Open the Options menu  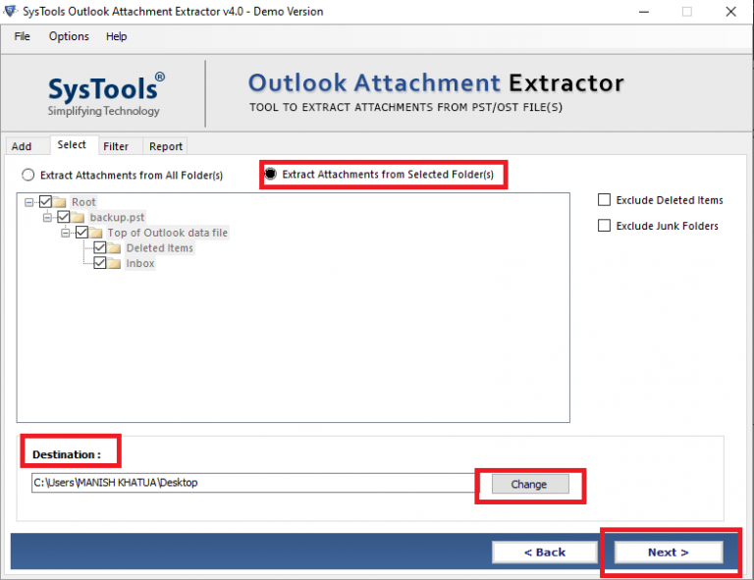pyautogui.click(x=69, y=36)
